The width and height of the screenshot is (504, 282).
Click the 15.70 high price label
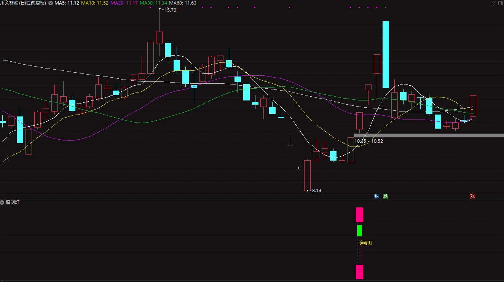coord(170,10)
